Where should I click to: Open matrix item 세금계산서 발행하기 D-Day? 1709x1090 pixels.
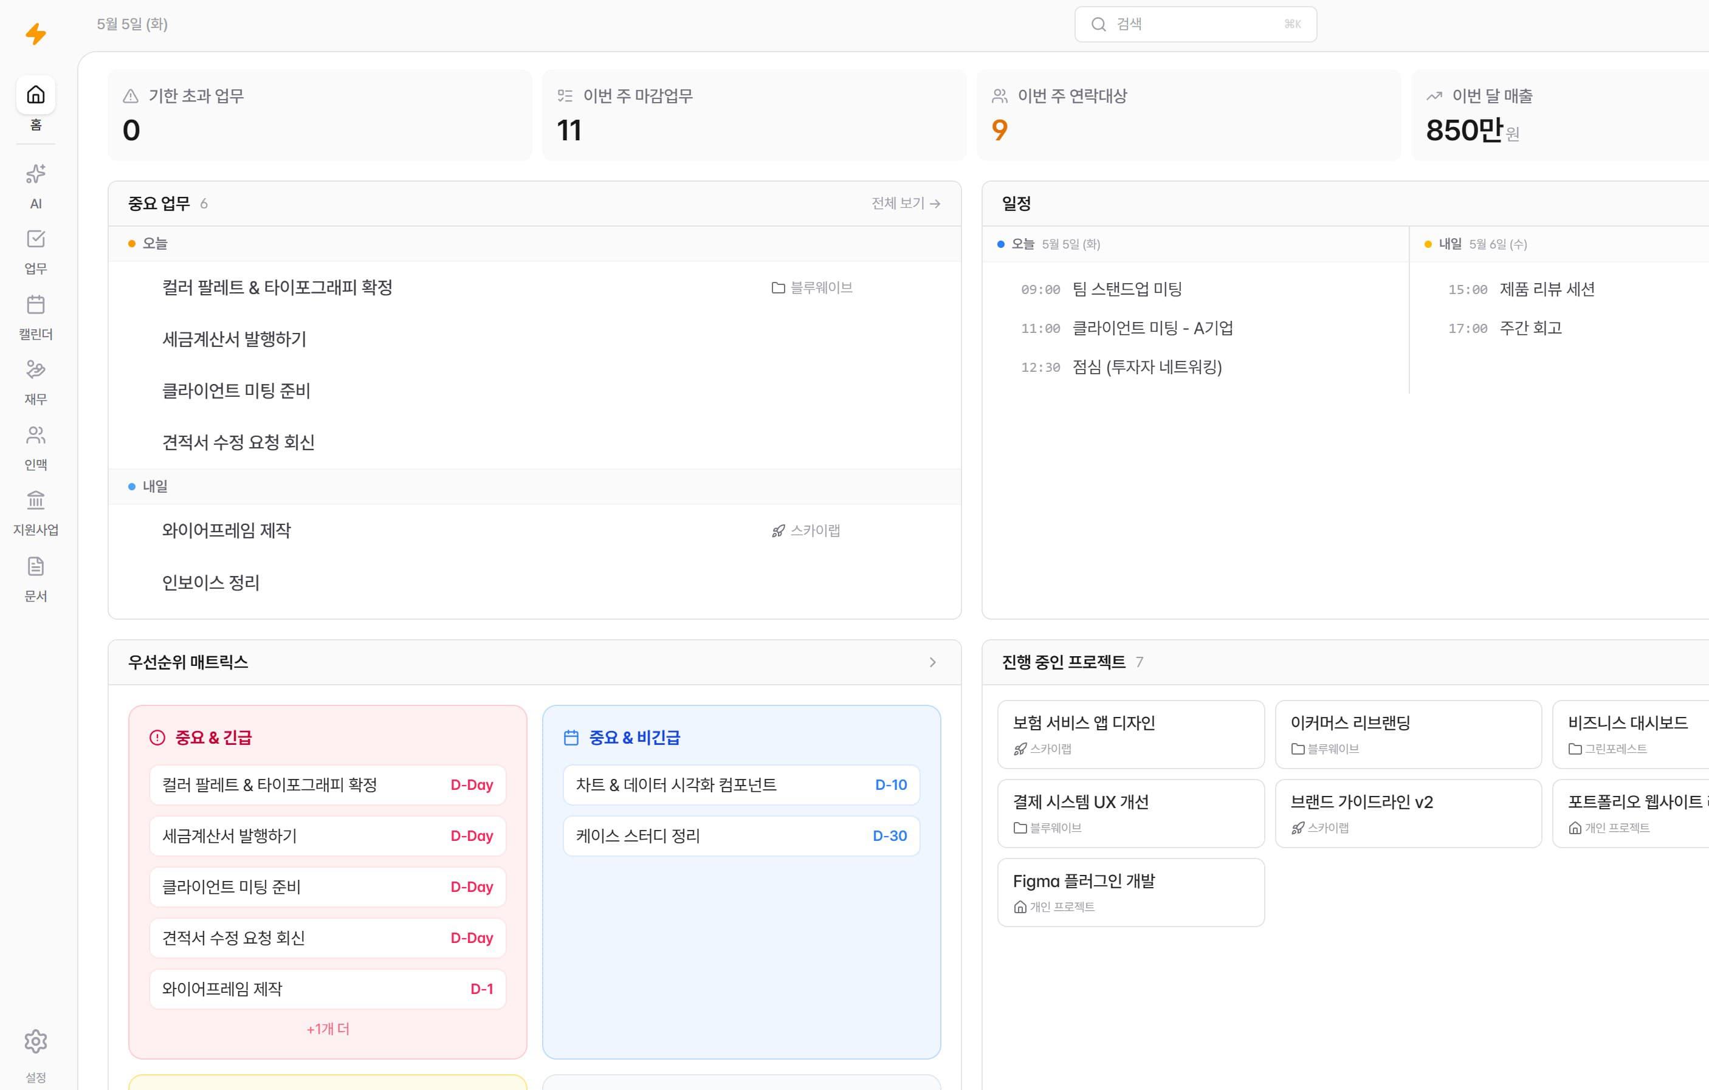point(328,836)
